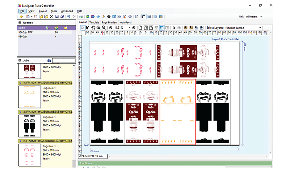Switch to the AutoPack tab
288x169 pixels.
click(x=125, y=22)
